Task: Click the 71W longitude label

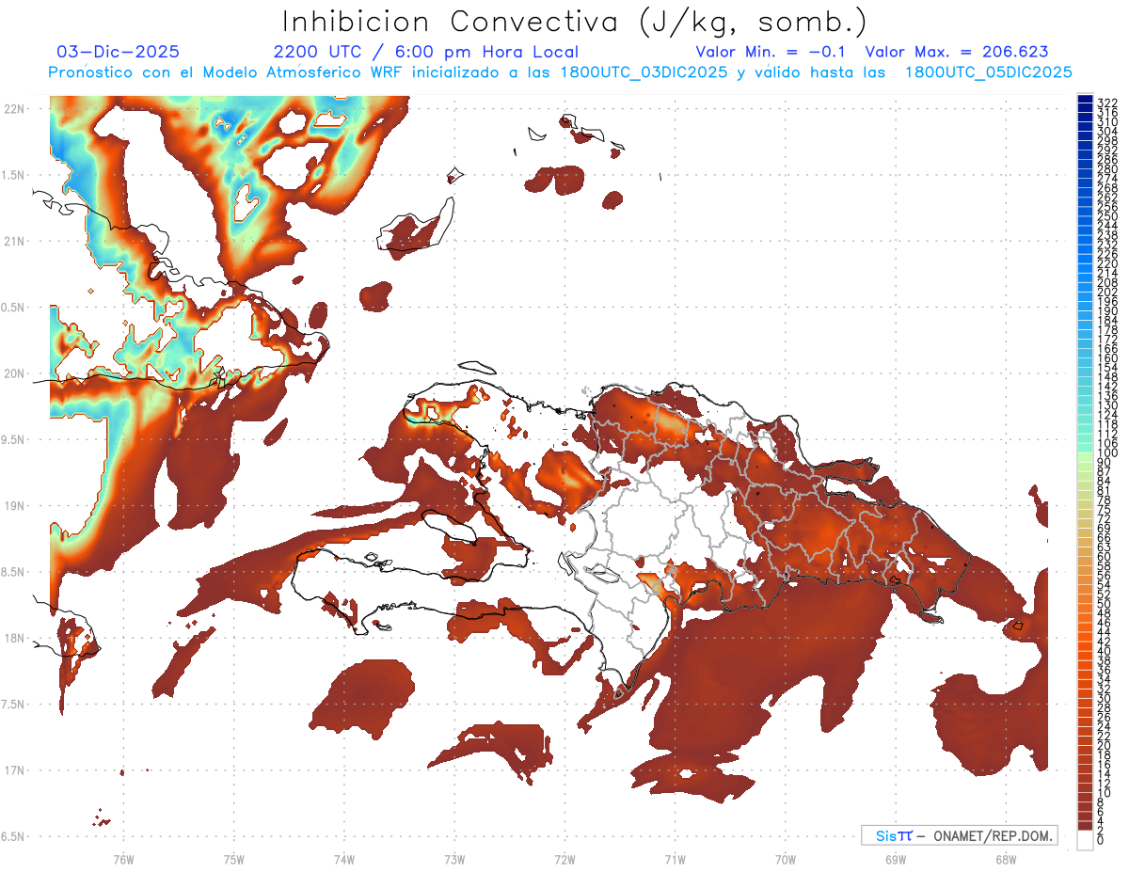Action: (675, 860)
